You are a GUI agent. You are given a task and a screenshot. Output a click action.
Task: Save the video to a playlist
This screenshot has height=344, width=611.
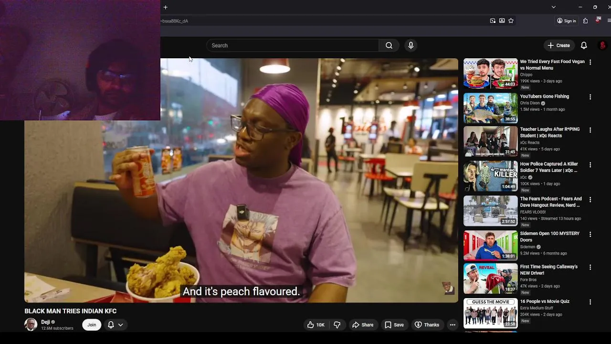pyautogui.click(x=394, y=325)
